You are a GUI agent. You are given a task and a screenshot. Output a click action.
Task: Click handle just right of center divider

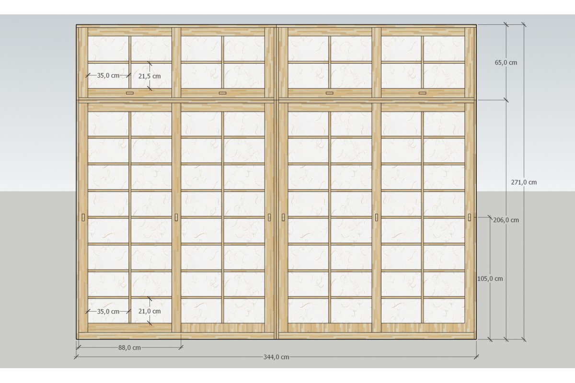(x=284, y=217)
